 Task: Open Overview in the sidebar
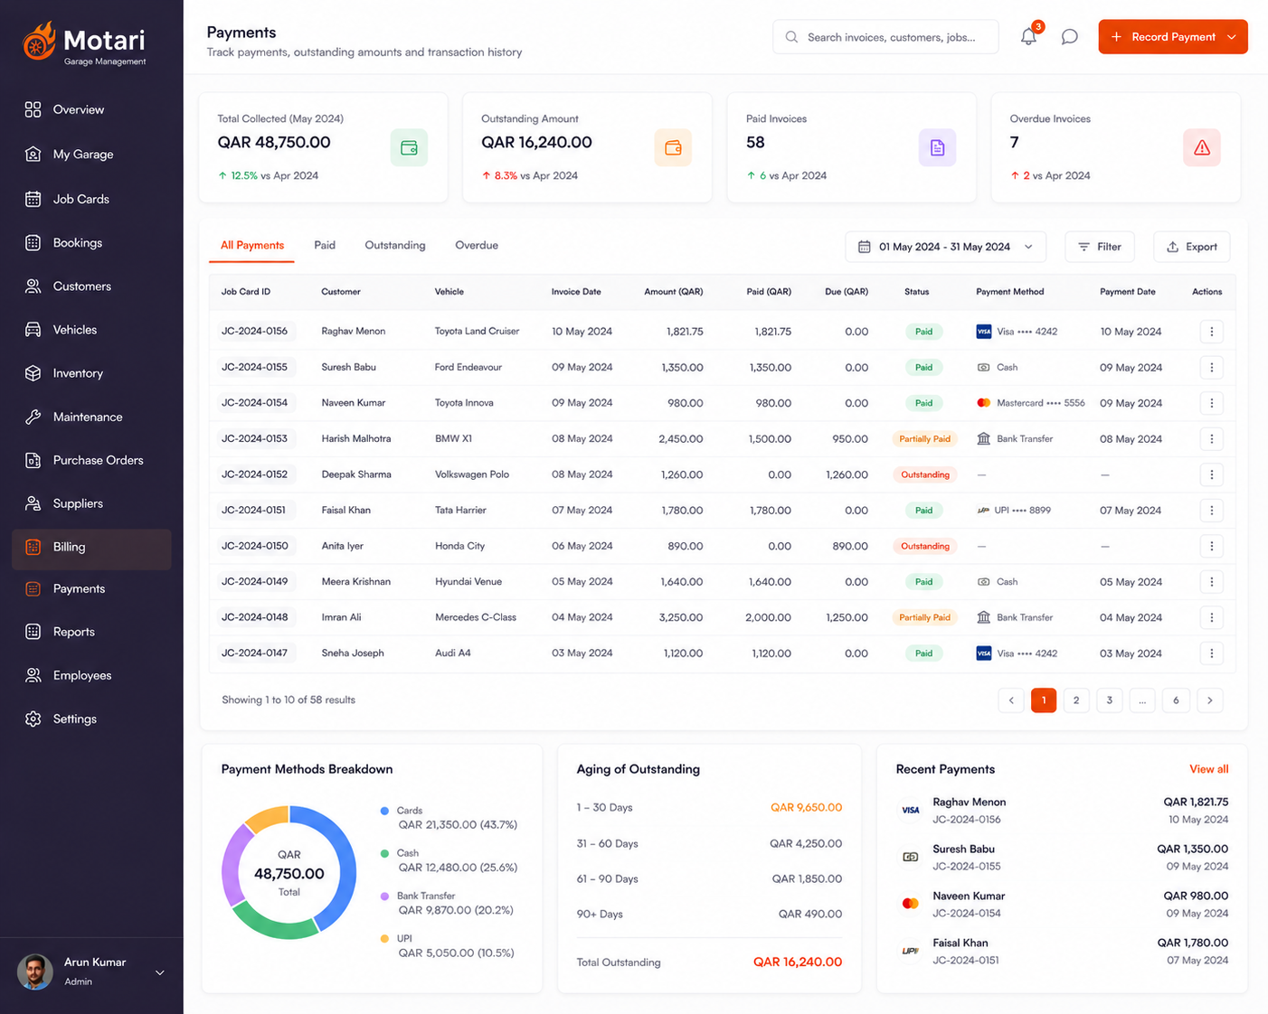tap(91, 109)
